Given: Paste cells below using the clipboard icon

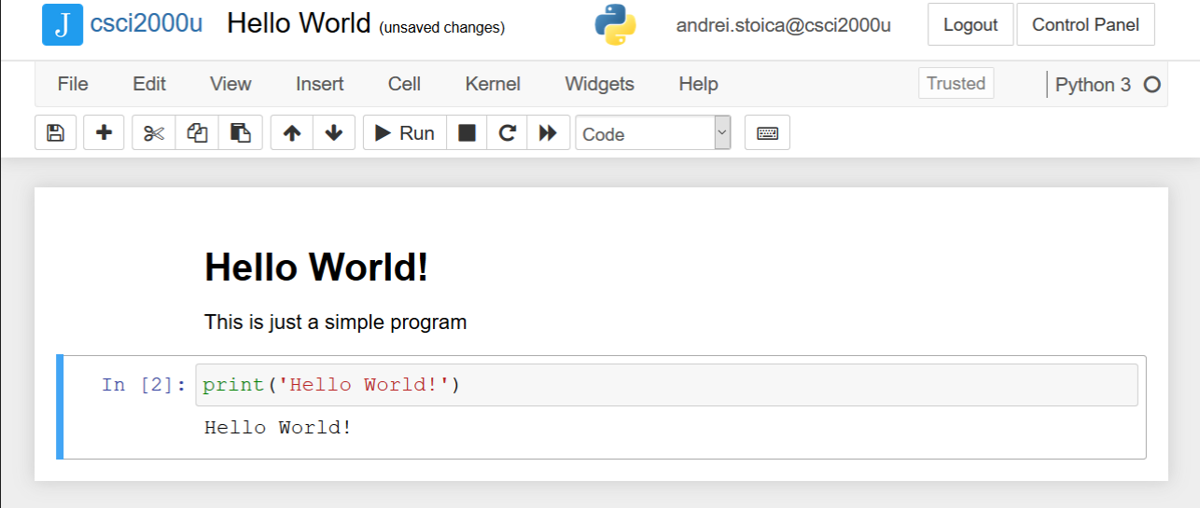Looking at the screenshot, I should [x=240, y=133].
